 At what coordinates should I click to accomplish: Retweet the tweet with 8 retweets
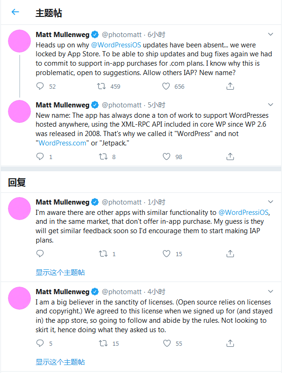coord(101,157)
